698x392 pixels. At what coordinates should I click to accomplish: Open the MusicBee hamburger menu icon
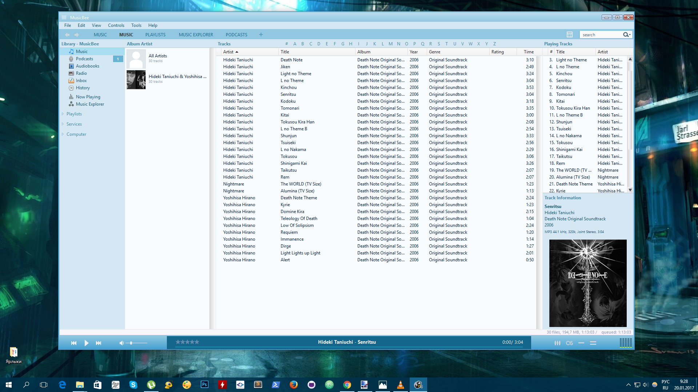(x=64, y=17)
